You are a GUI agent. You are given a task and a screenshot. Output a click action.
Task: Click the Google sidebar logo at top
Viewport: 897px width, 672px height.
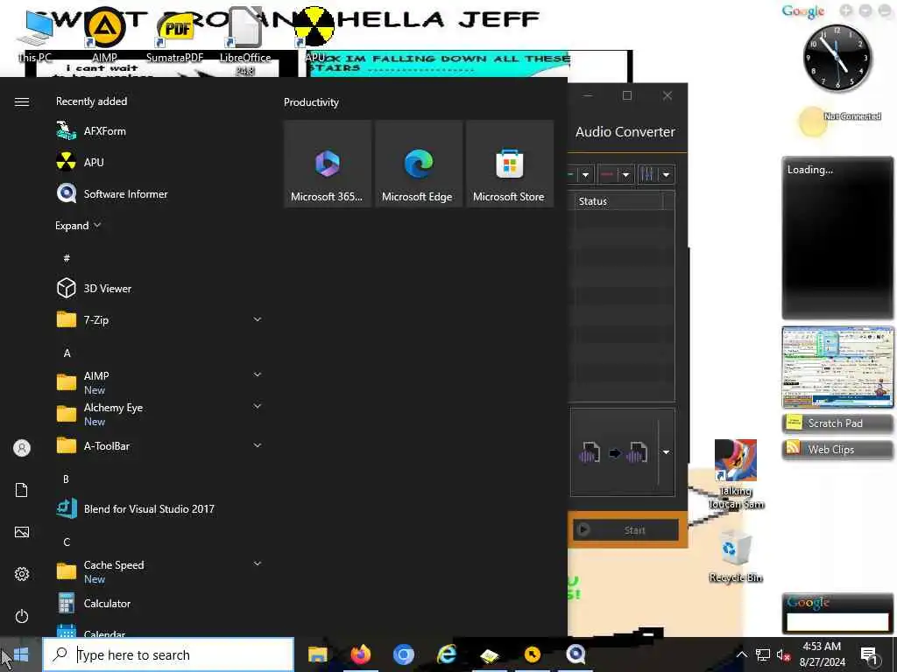[x=803, y=10]
